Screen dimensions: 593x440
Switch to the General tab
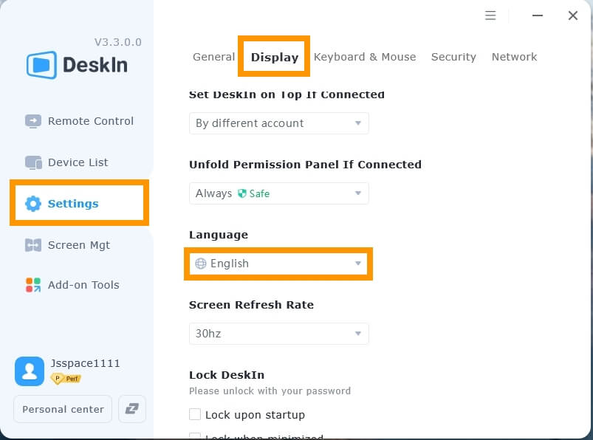click(x=213, y=57)
